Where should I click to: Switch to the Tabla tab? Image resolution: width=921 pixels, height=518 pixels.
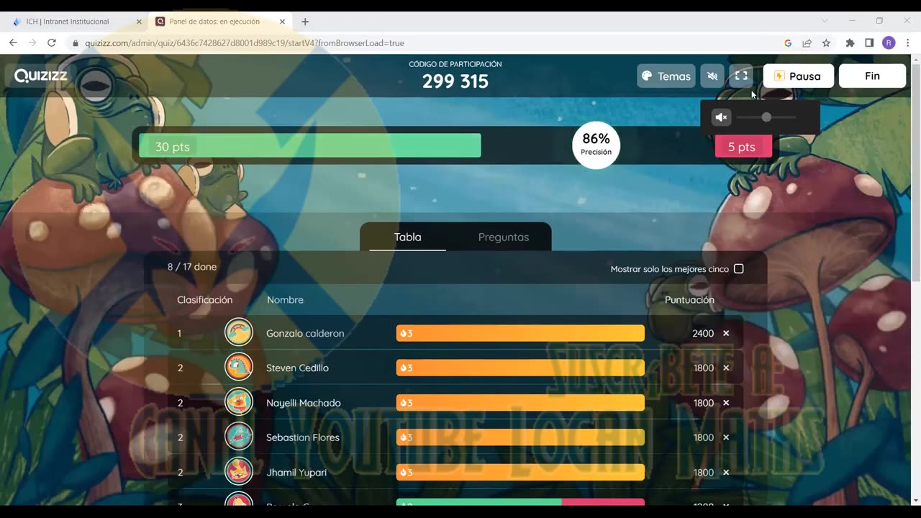coord(407,237)
